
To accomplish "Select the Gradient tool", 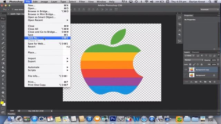I will click(3, 63).
